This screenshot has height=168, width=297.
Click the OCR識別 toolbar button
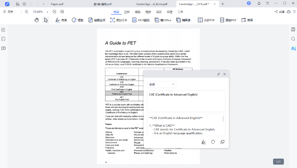point(142,20)
